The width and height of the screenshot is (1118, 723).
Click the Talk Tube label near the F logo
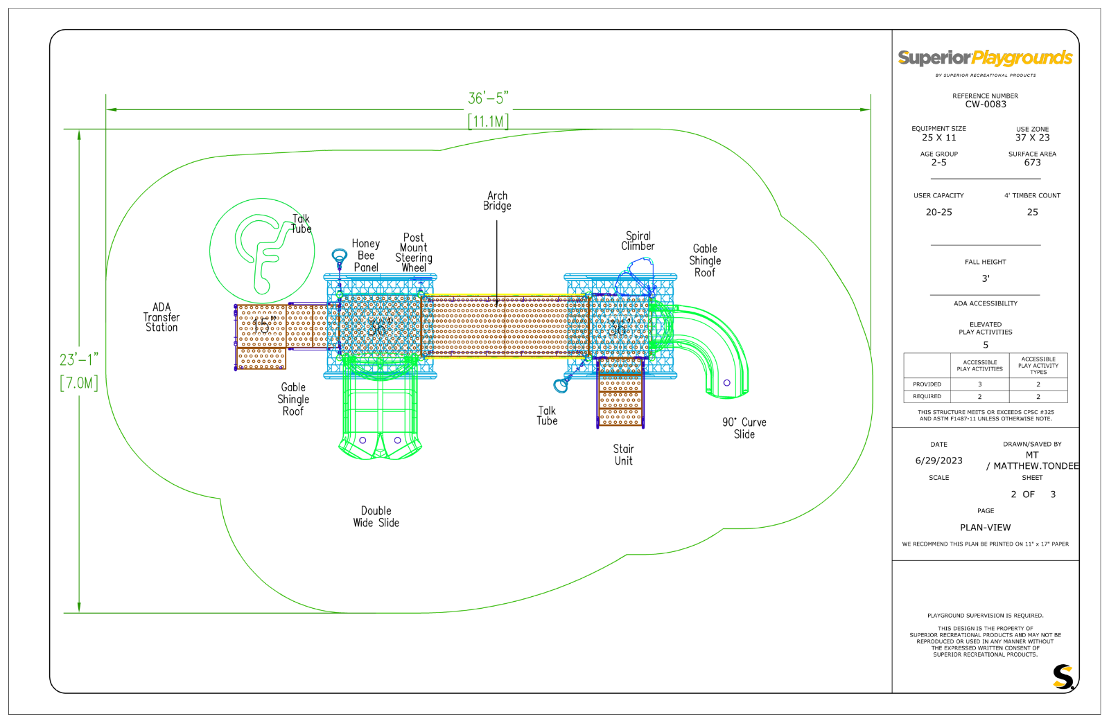pos(301,224)
